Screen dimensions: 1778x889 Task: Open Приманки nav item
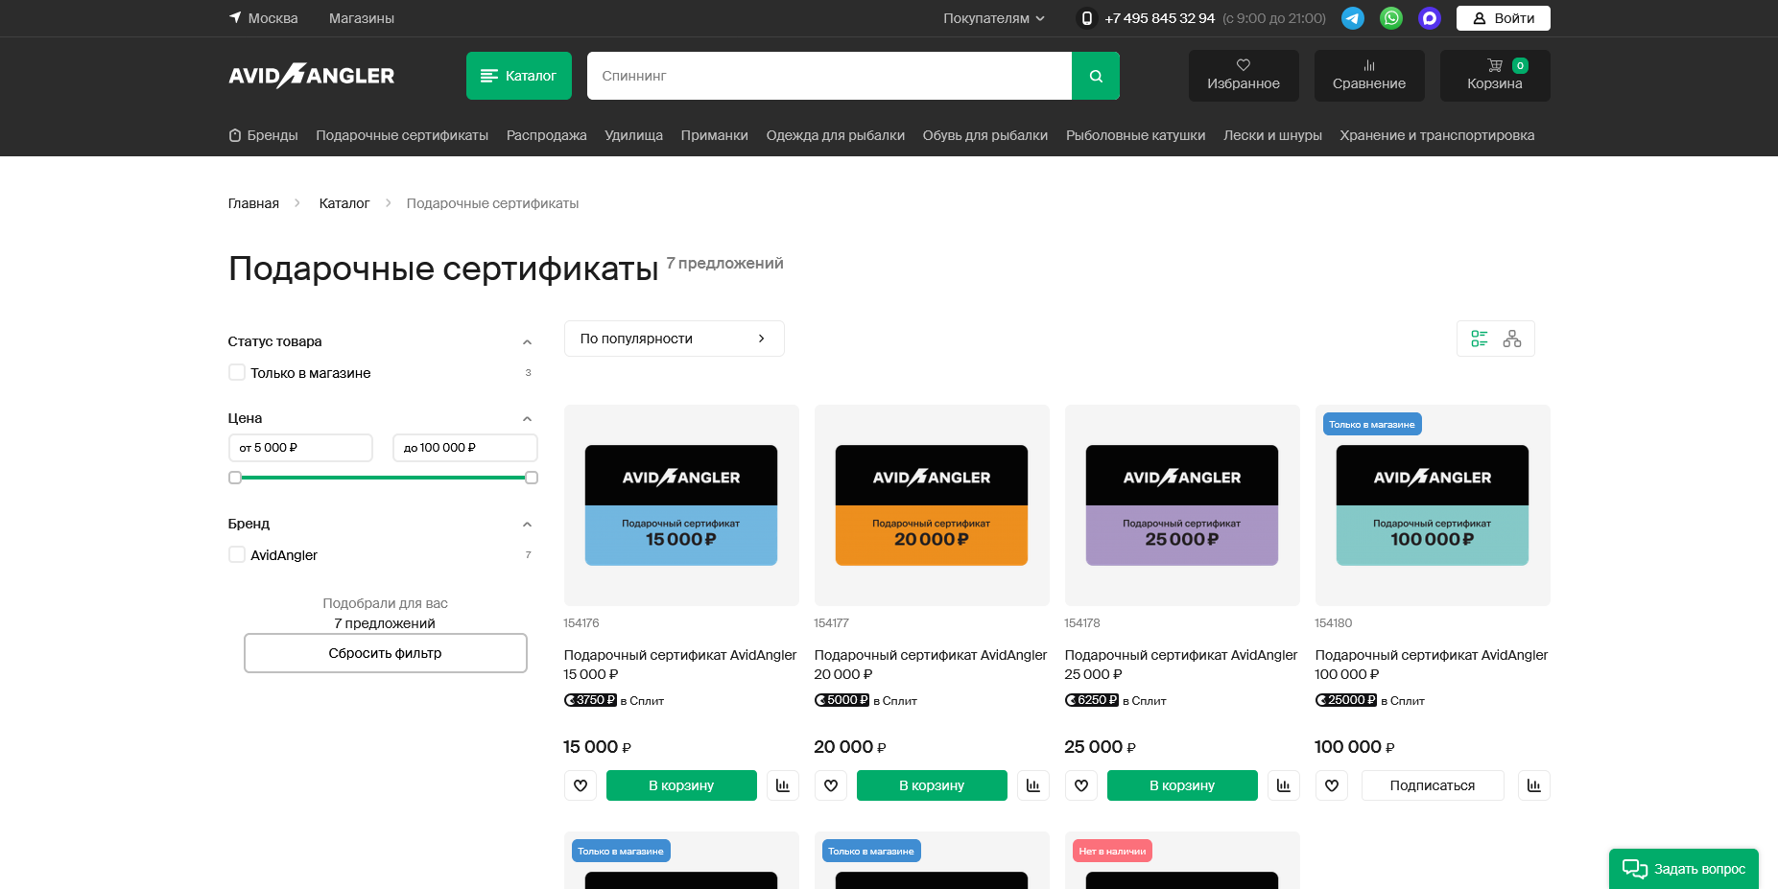point(714,135)
